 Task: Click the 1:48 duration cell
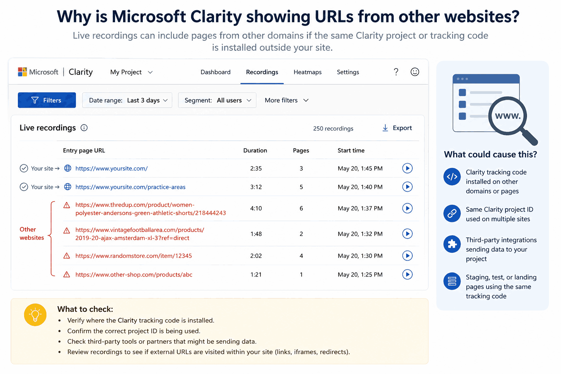pos(256,234)
